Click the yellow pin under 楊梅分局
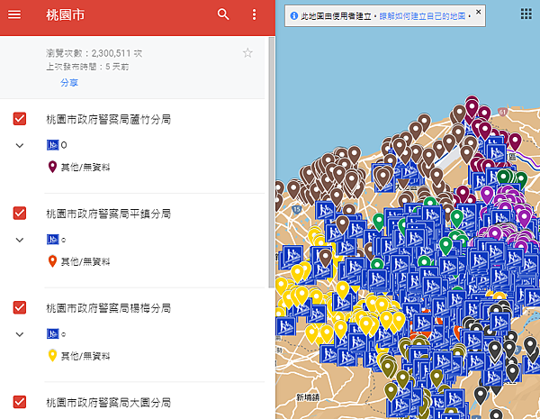This screenshot has width=540, height=419. [x=52, y=356]
